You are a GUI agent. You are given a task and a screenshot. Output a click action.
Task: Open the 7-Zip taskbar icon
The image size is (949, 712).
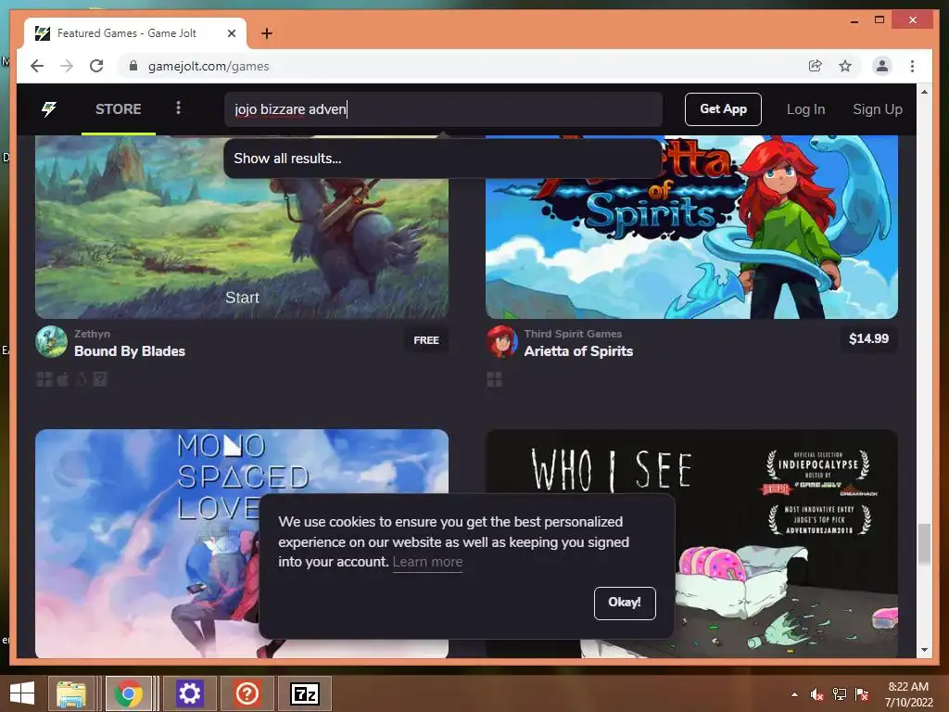(304, 693)
